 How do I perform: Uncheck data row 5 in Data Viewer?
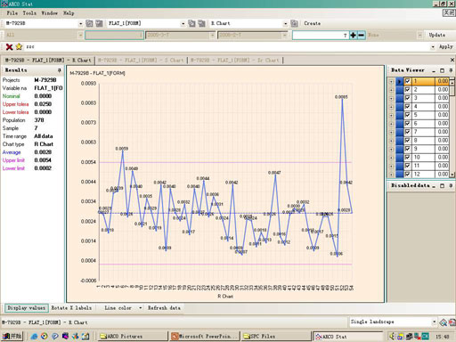pos(408,115)
